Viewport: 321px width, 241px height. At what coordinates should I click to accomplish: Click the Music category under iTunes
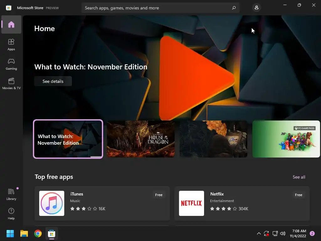tap(75, 201)
